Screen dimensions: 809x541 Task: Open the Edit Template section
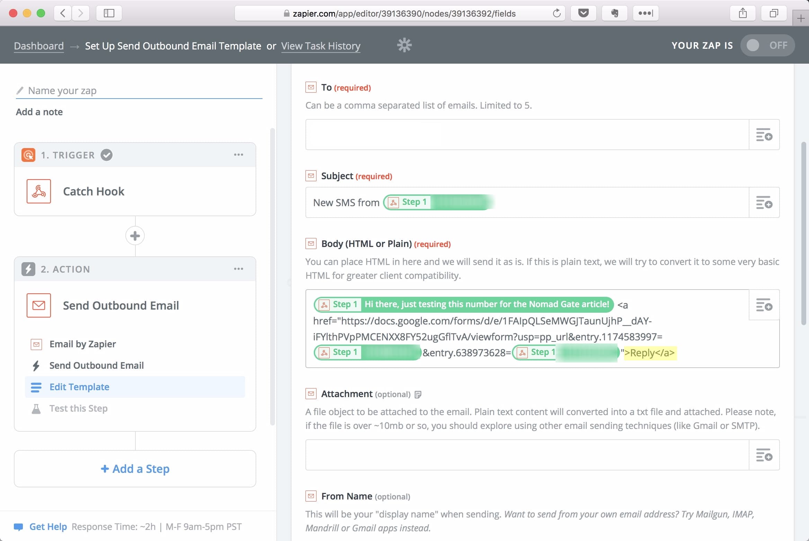click(135, 387)
